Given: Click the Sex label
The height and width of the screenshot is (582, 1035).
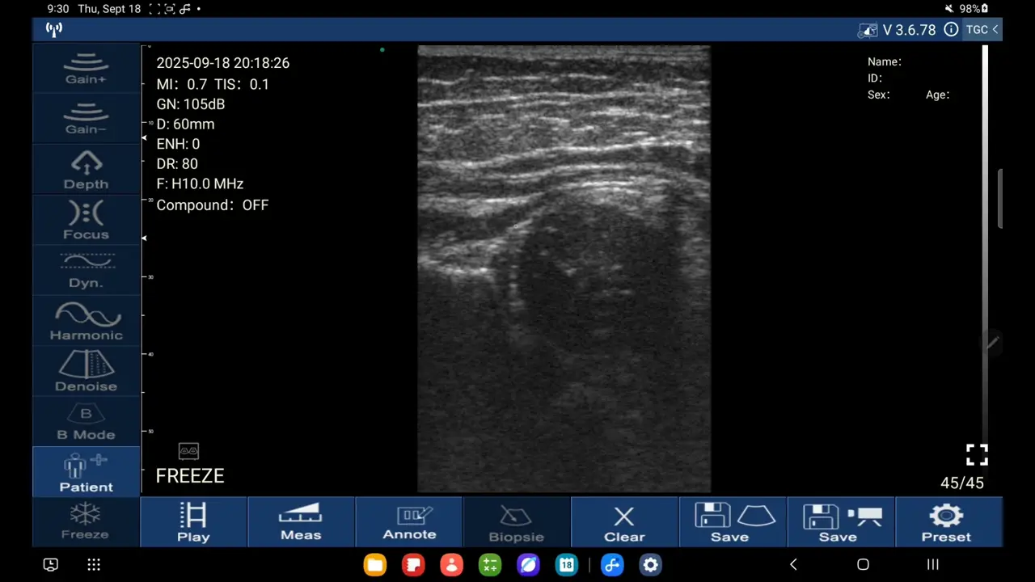Looking at the screenshot, I should click(x=879, y=95).
